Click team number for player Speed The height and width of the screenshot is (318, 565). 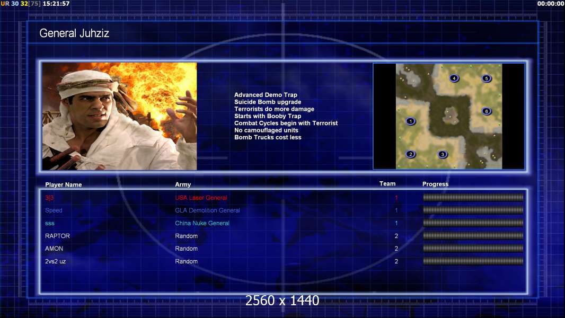point(396,210)
